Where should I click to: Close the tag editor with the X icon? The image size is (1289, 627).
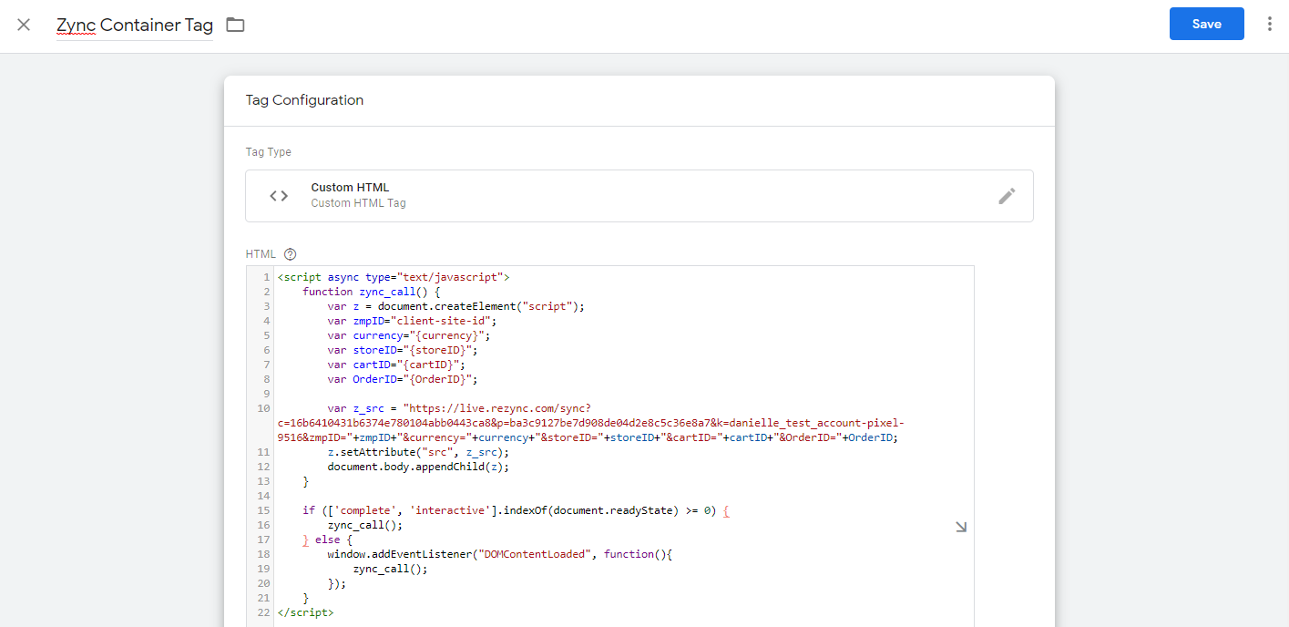pyautogui.click(x=24, y=25)
